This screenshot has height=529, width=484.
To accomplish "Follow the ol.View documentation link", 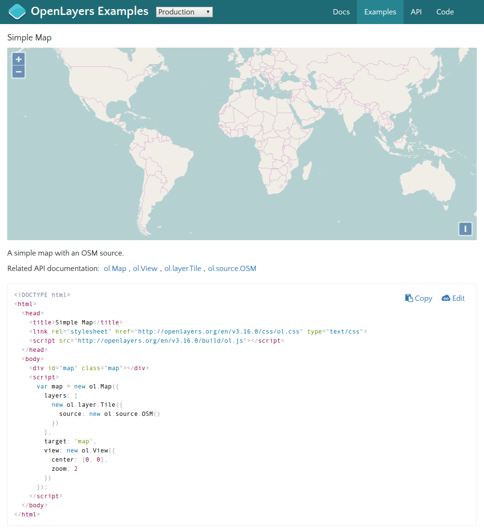I will pyautogui.click(x=145, y=269).
